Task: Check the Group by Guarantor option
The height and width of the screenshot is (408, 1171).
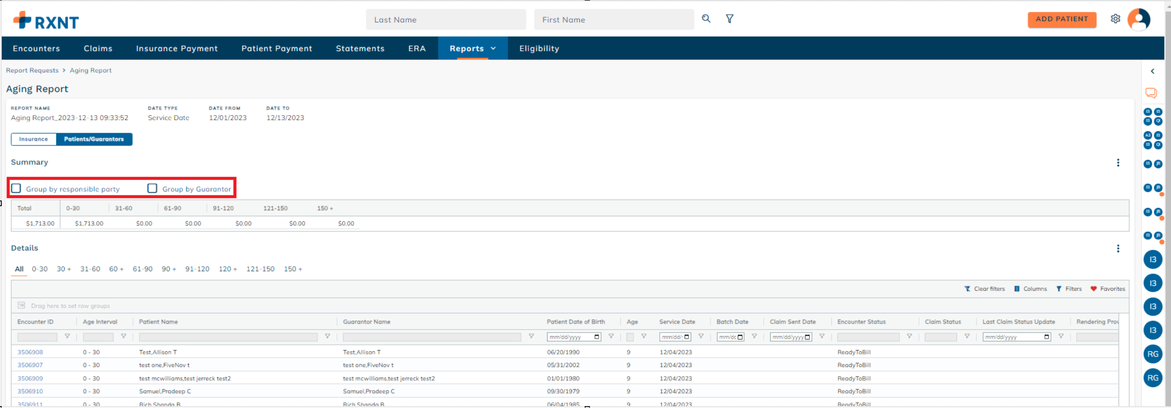Action: pos(152,188)
